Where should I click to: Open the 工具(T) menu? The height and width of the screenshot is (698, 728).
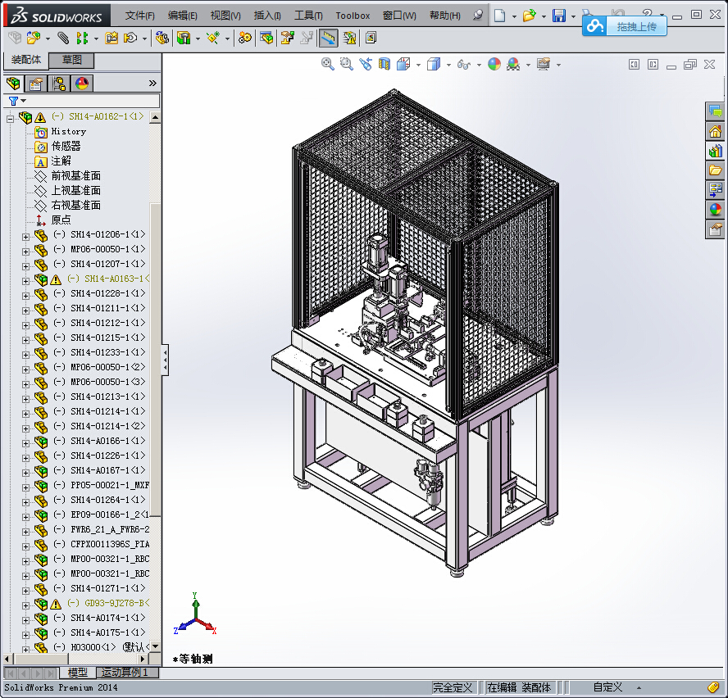coord(308,16)
